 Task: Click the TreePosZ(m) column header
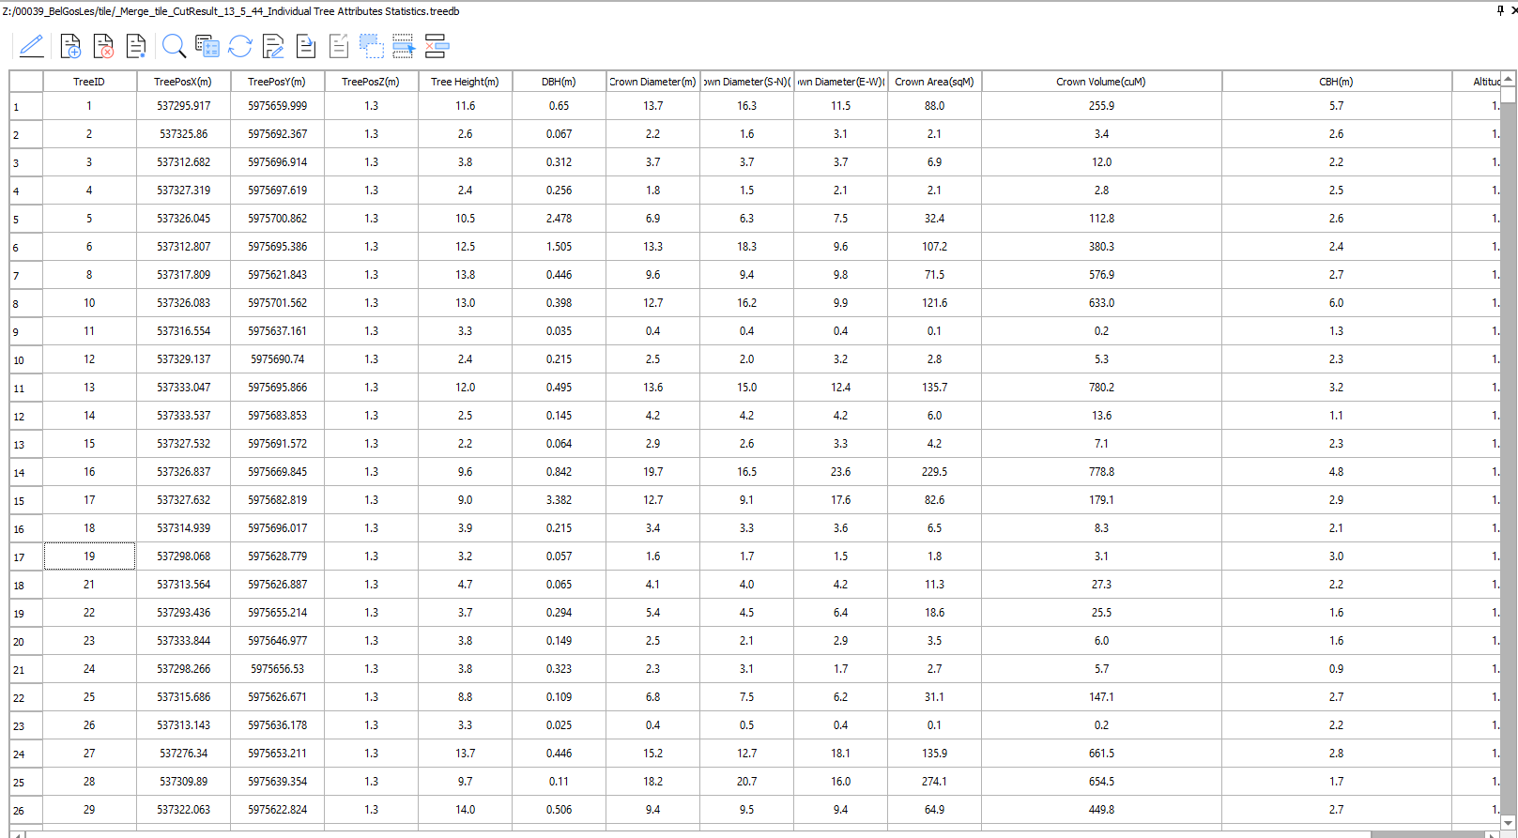pyautogui.click(x=371, y=82)
